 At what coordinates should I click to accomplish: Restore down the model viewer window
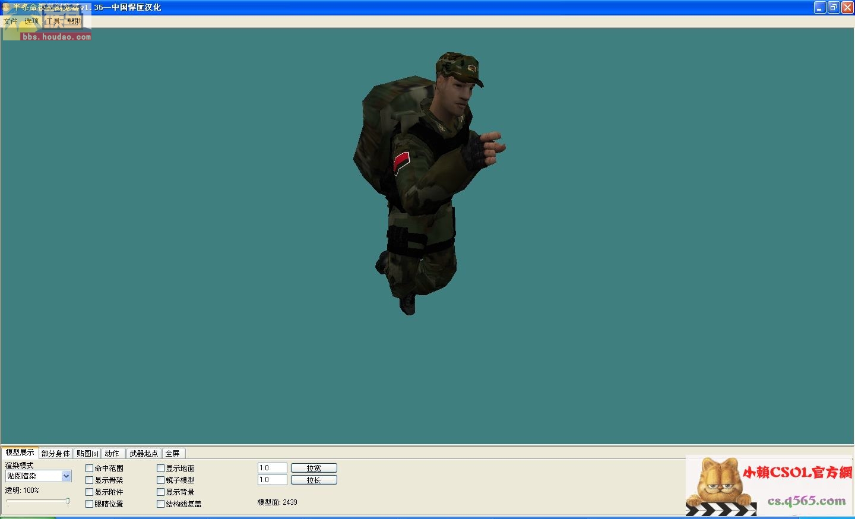[x=834, y=7]
